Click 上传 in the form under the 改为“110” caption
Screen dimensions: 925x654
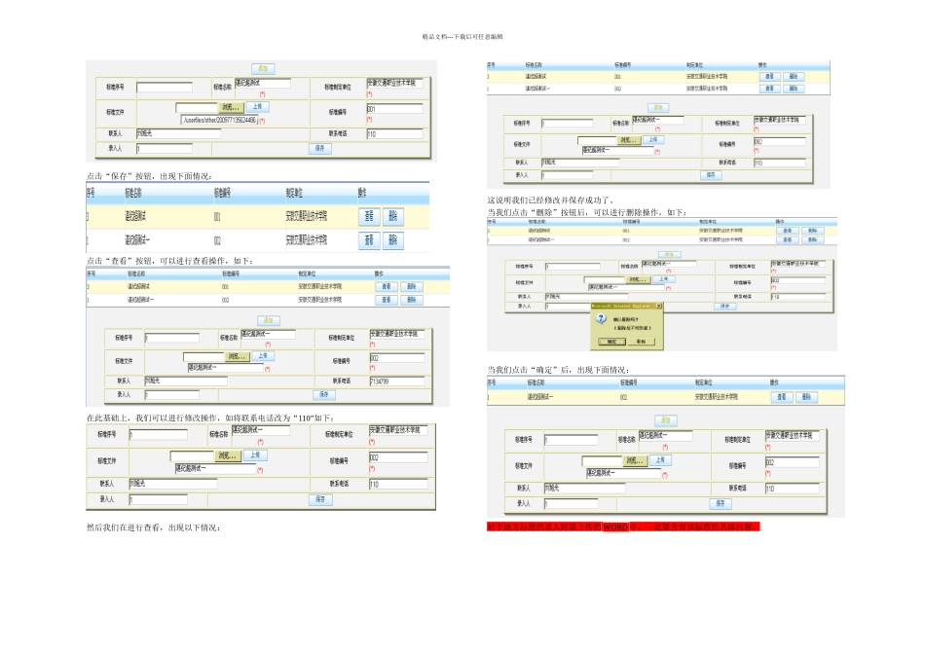tap(255, 455)
